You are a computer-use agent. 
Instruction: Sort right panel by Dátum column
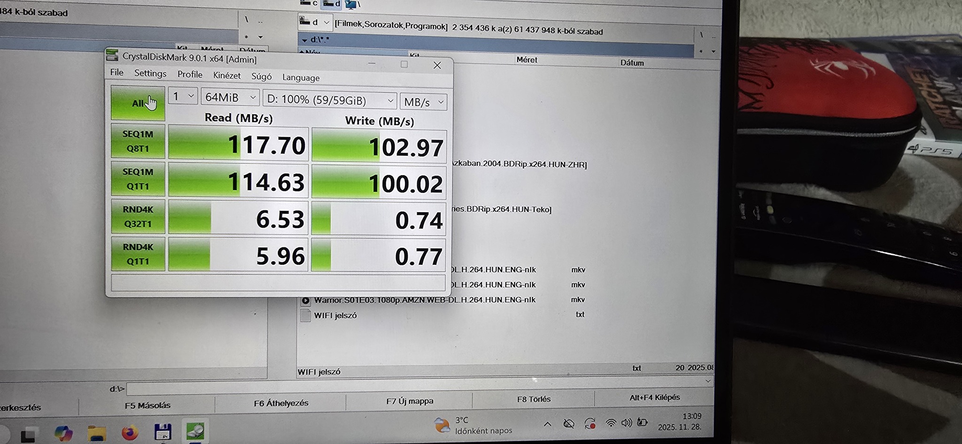(x=632, y=63)
